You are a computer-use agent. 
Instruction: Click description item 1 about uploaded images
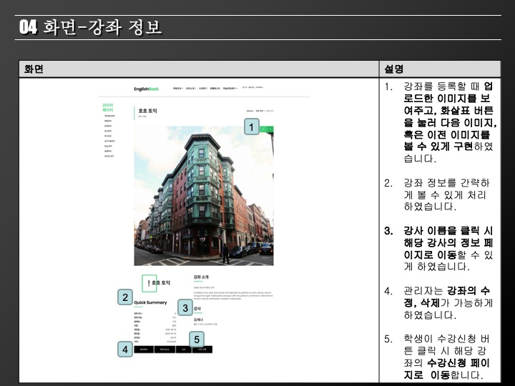click(x=440, y=122)
